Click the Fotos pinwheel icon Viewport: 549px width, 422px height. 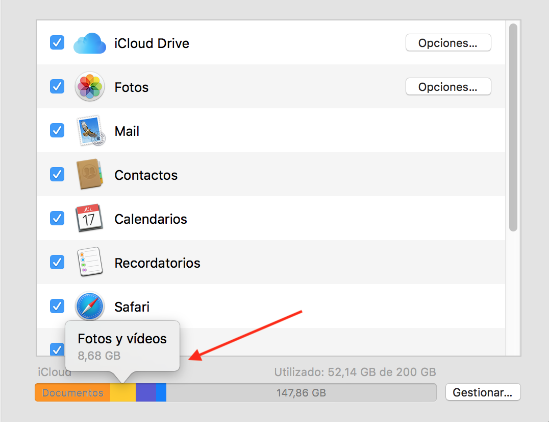[89, 87]
